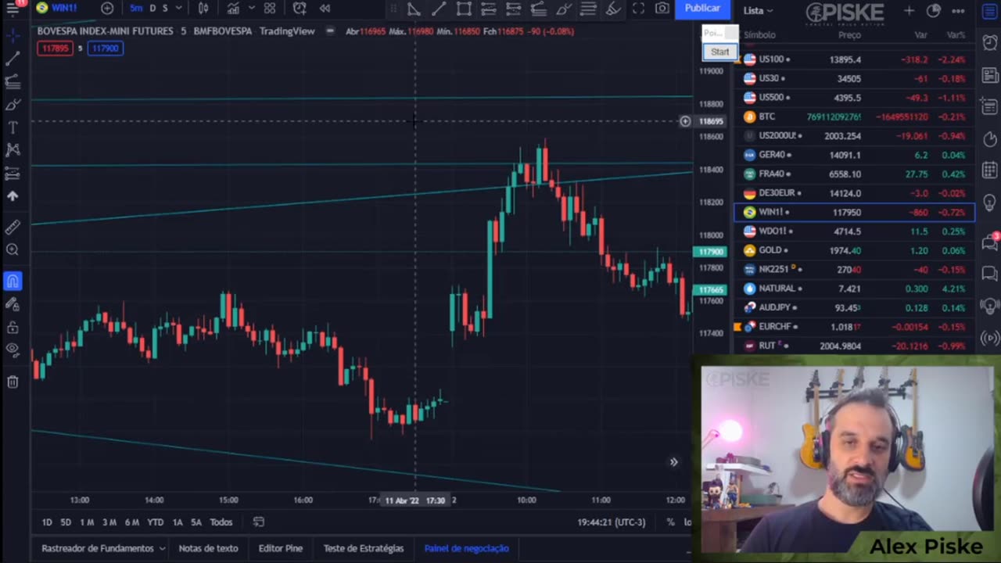Toggle hide all drawings eye icon

(13, 350)
